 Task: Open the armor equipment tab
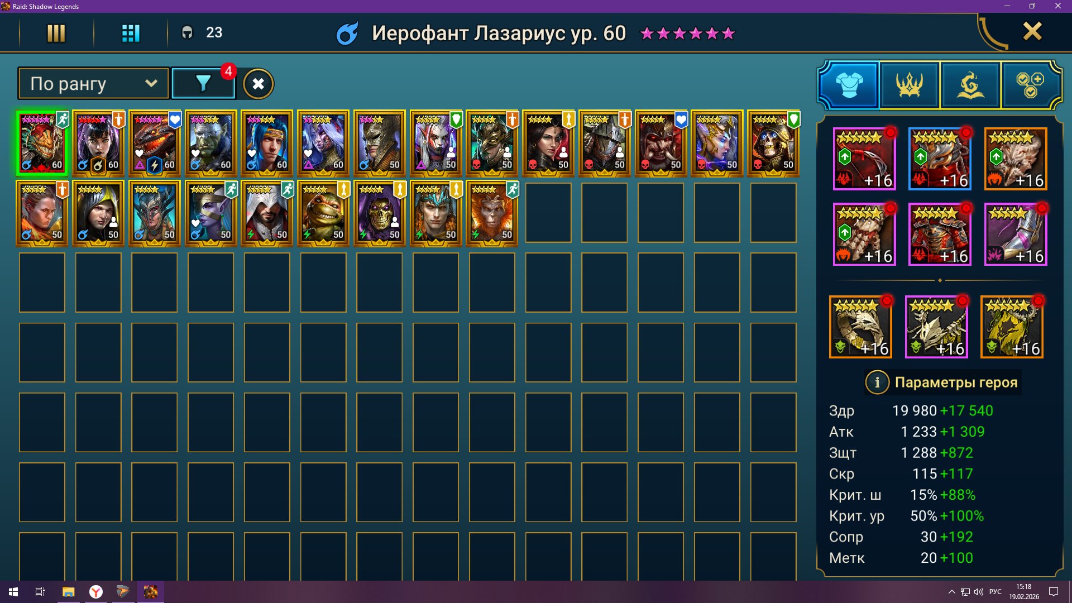point(849,85)
